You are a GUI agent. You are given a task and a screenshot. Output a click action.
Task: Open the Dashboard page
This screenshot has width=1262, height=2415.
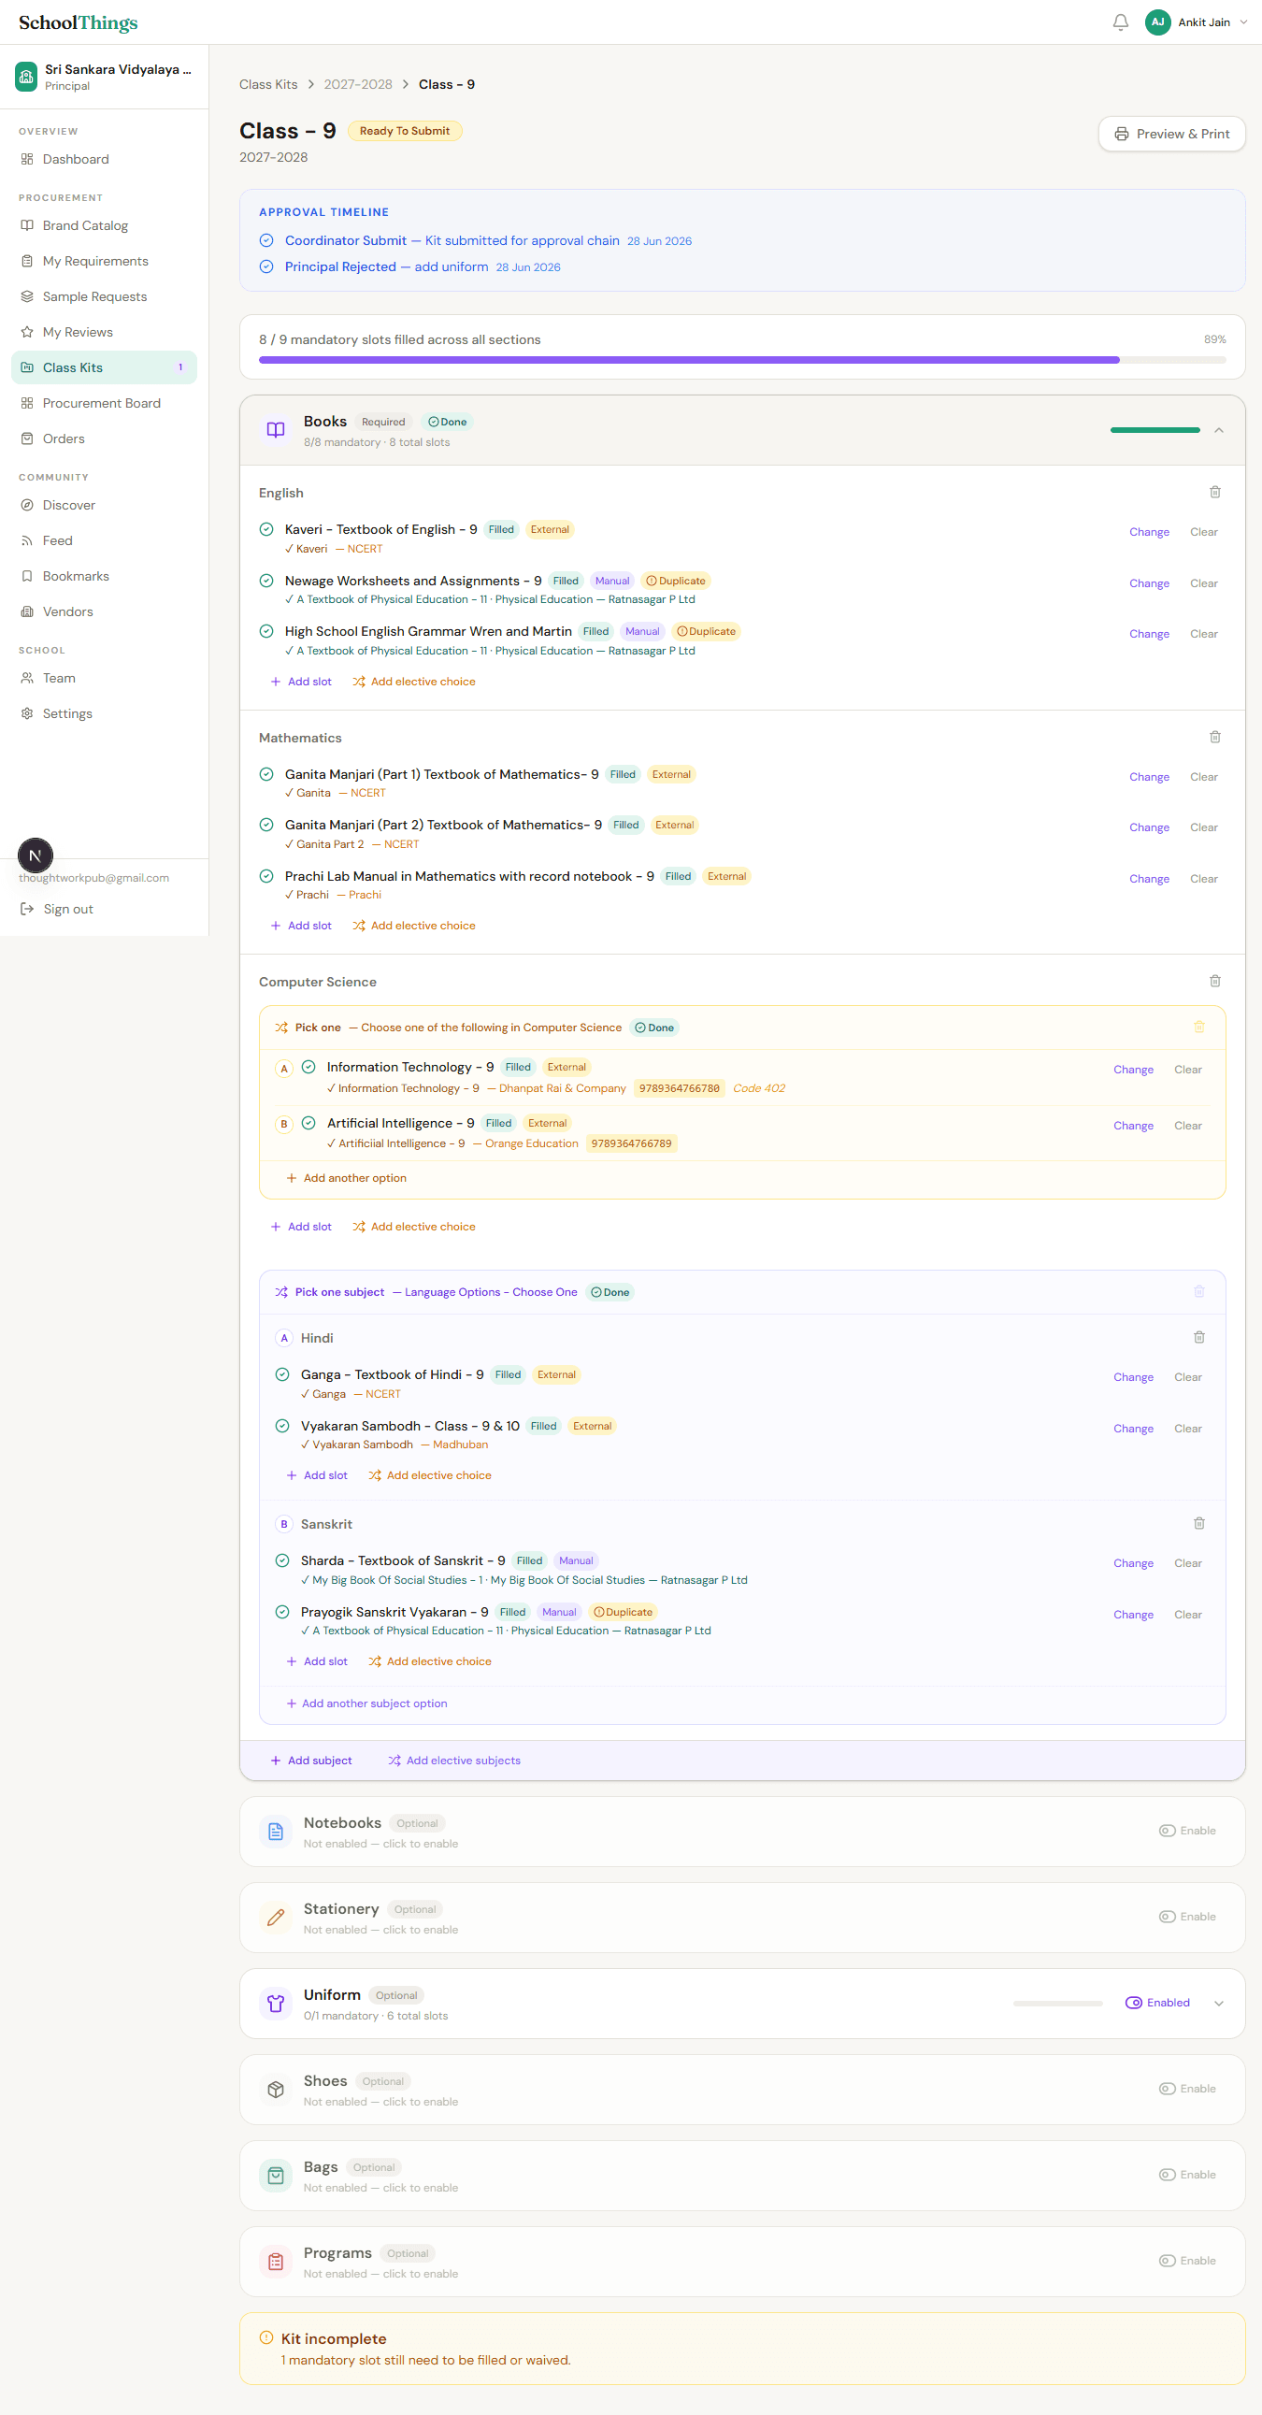pos(104,159)
